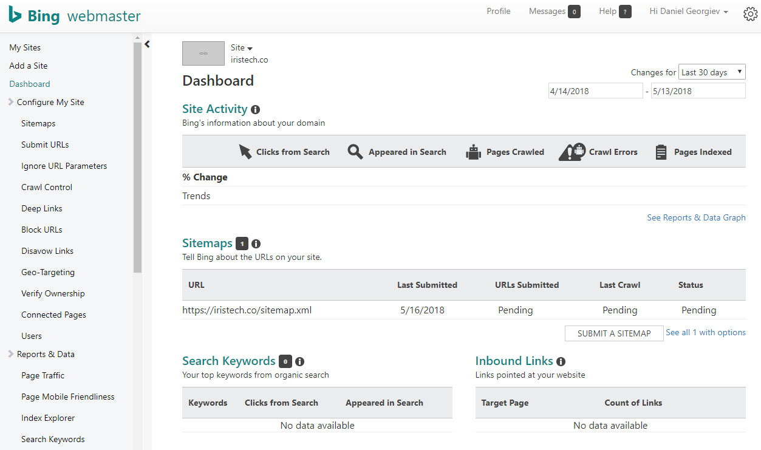Image resolution: width=761 pixels, height=450 pixels.
Task: Open Submit URLs in the sidebar
Action: [45, 145]
